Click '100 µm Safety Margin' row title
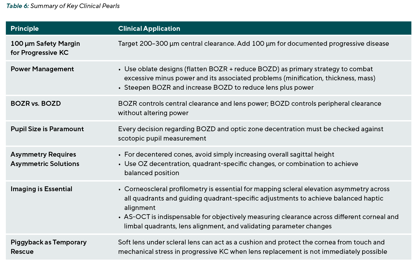Image resolution: width=415 pixels, height=264 pixels. pyautogui.click(x=45, y=43)
